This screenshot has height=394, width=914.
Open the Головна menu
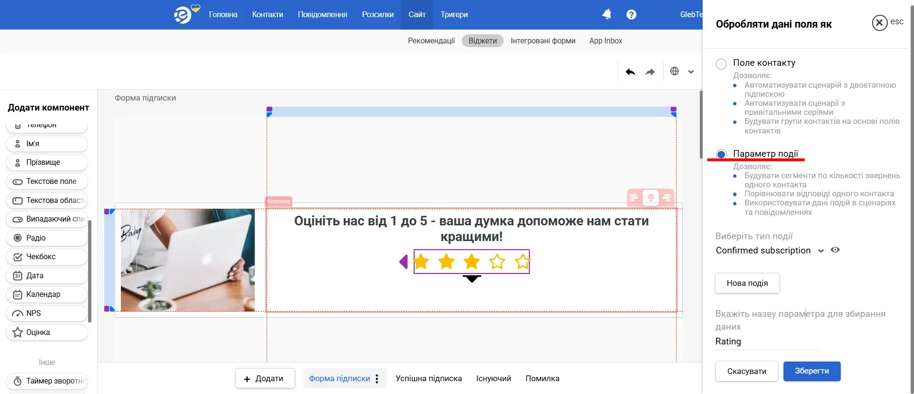(x=223, y=15)
